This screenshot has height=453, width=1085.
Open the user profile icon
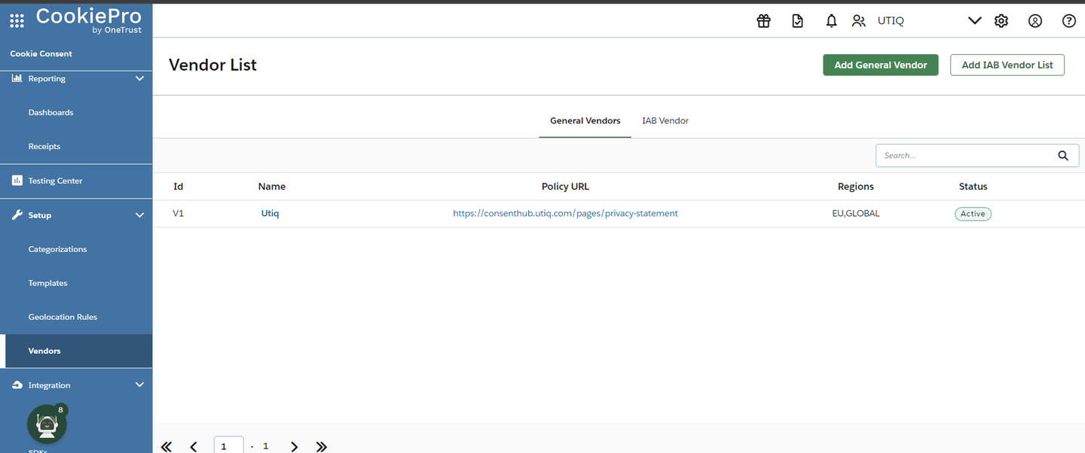(1035, 21)
